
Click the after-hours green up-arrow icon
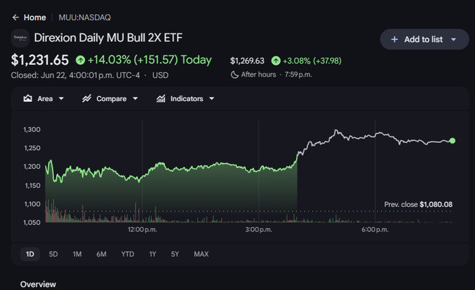tap(276, 61)
